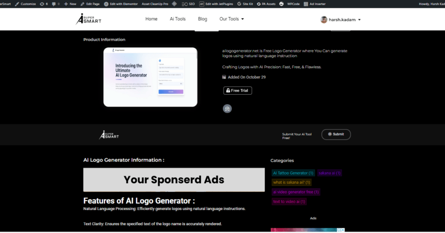Select the what is sakana ai? category
Viewport: 445px width, 233px height.
click(x=292, y=182)
